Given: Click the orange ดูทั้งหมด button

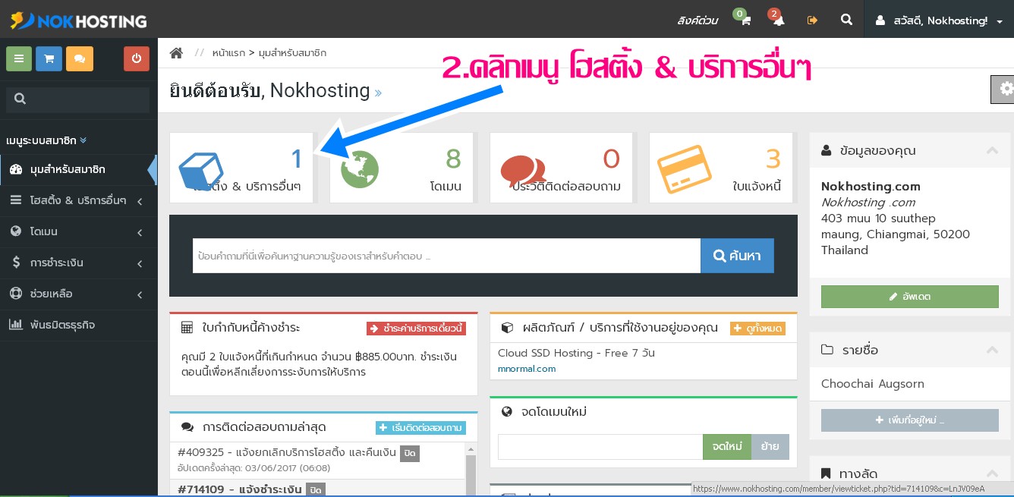Looking at the screenshot, I should [757, 329].
